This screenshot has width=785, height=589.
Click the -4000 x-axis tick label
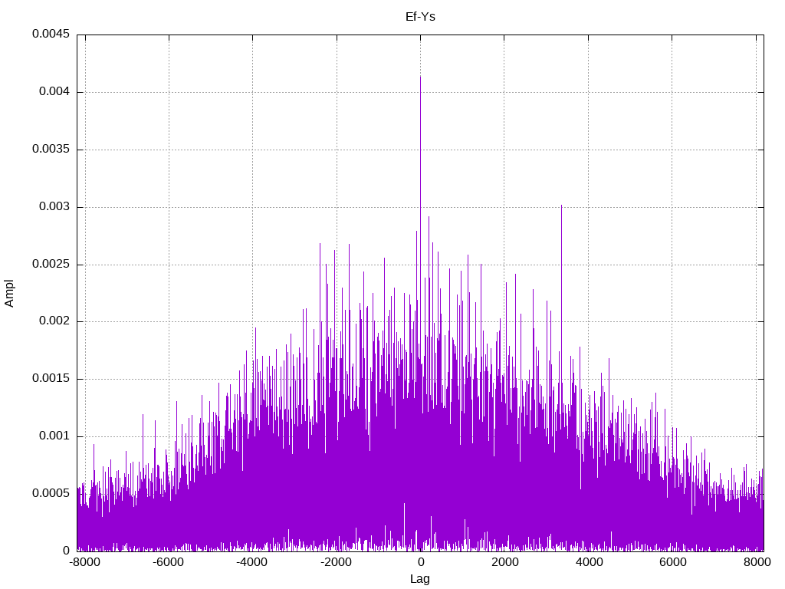(251, 562)
